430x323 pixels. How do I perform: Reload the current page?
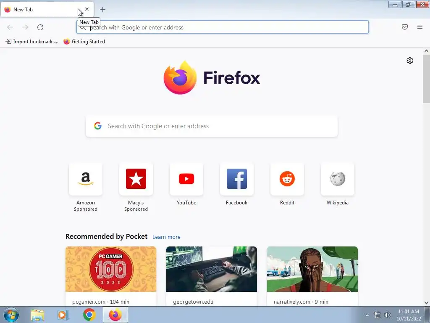40,27
